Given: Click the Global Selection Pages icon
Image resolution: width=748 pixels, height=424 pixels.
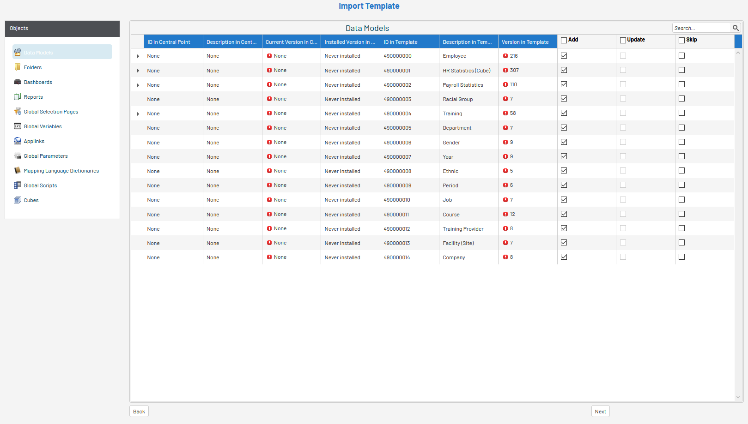Looking at the screenshot, I should [18, 112].
